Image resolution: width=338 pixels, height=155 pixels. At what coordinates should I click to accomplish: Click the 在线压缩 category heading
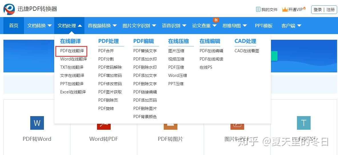(x=179, y=41)
